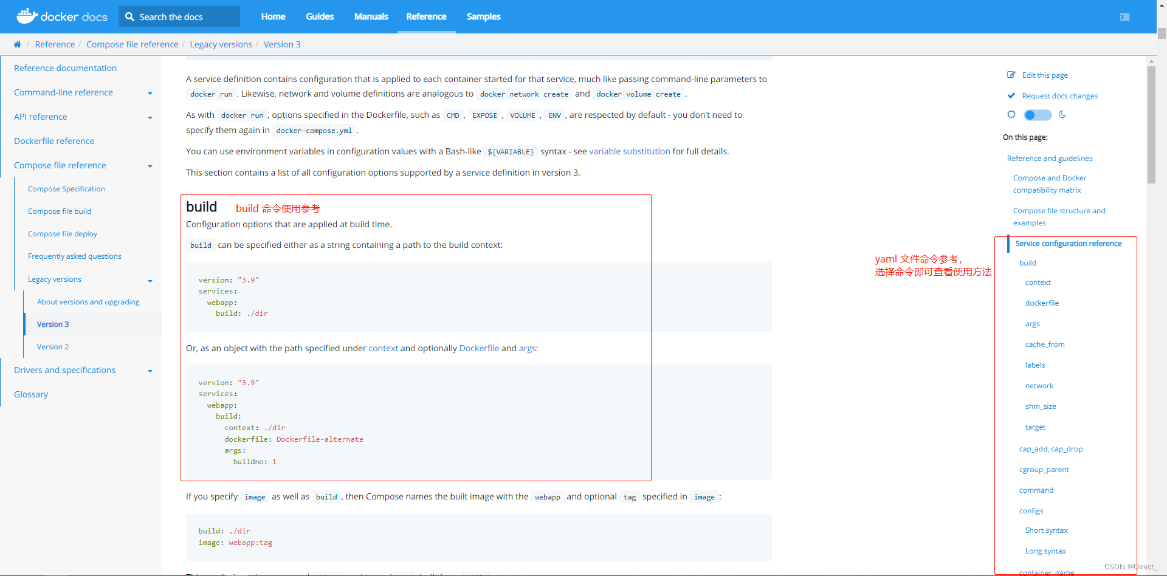Open Frequently asked questions sidebar item
Screen dimensions: 1167x576
pos(74,256)
